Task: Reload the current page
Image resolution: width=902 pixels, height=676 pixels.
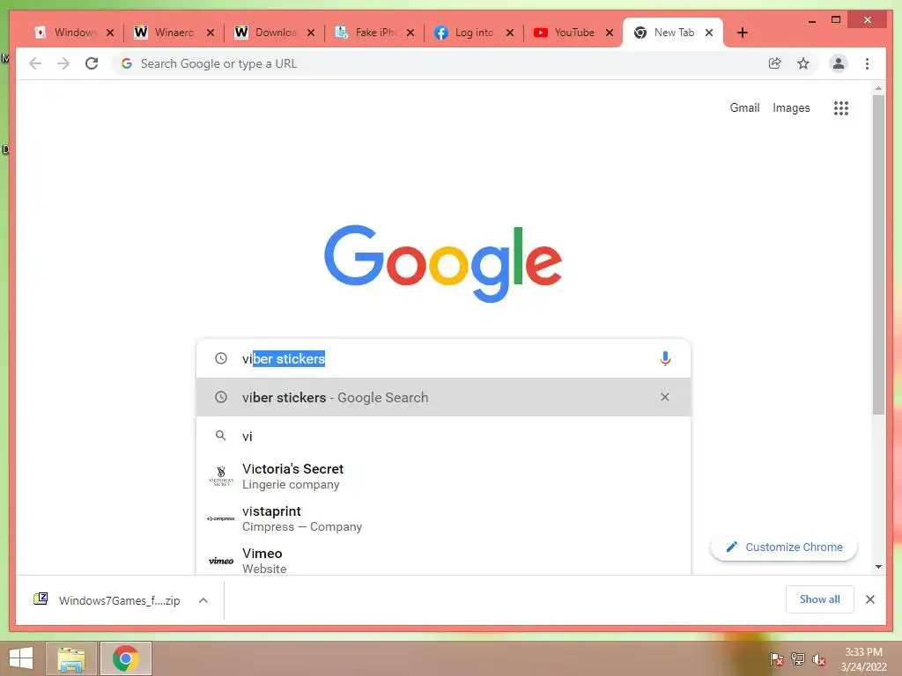Action: pos(92,63)
